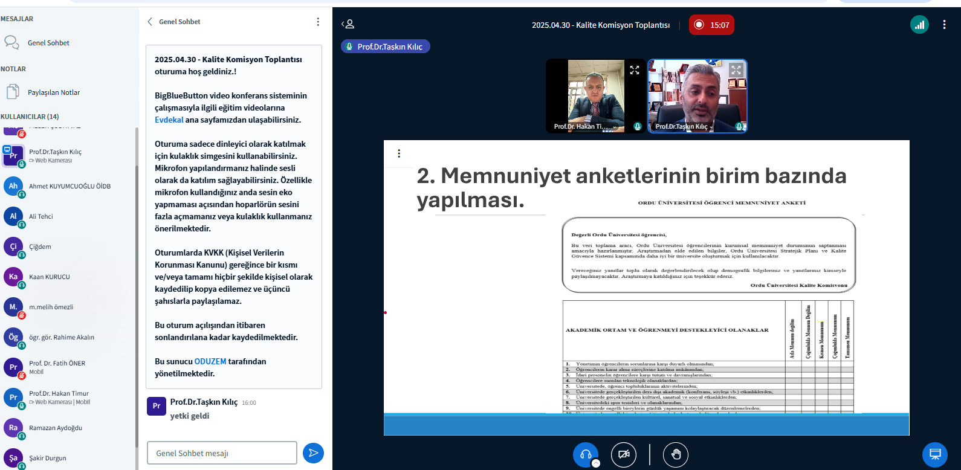Open Paylaşılan Notlar document icon
The width and height of the screenshot is (961, 470).
pyautogui.click(x=13, y=92)
